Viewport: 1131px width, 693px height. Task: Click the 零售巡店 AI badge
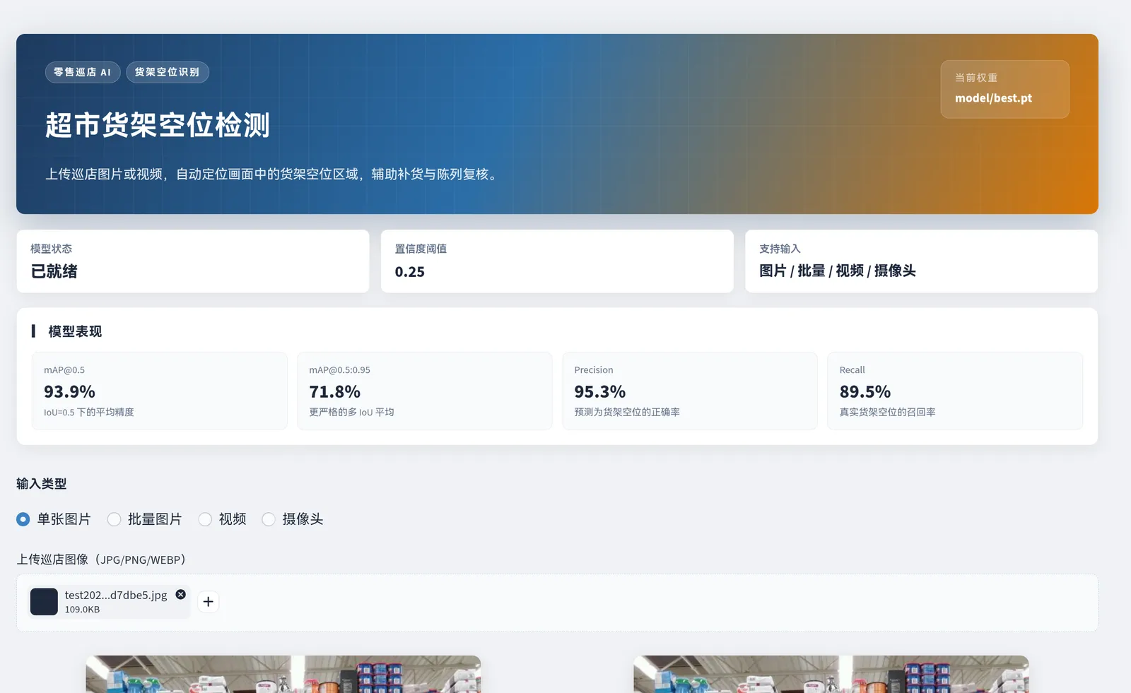[x=83, y=72]
